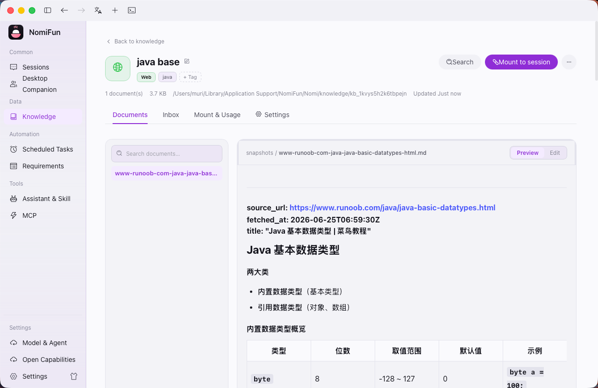The image size is (598, 388).
Task: Open Model & Agent settings
Action: (43, 343)
